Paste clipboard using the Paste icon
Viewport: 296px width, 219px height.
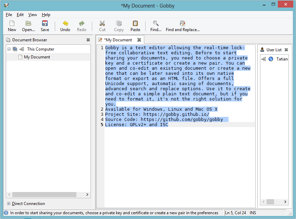point(135,24)
